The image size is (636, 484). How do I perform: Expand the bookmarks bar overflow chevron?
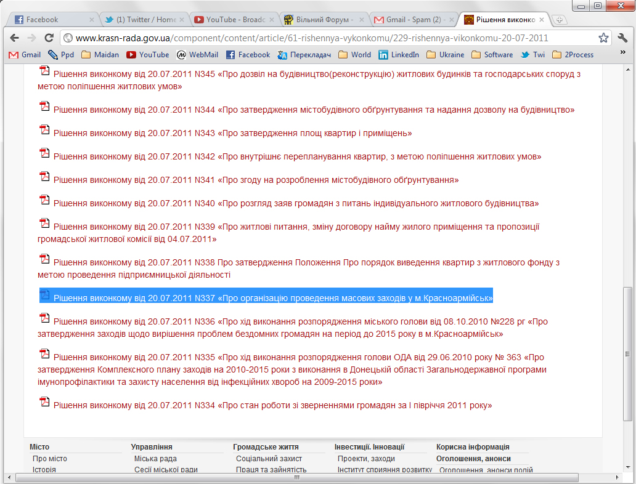pos(622,54)
